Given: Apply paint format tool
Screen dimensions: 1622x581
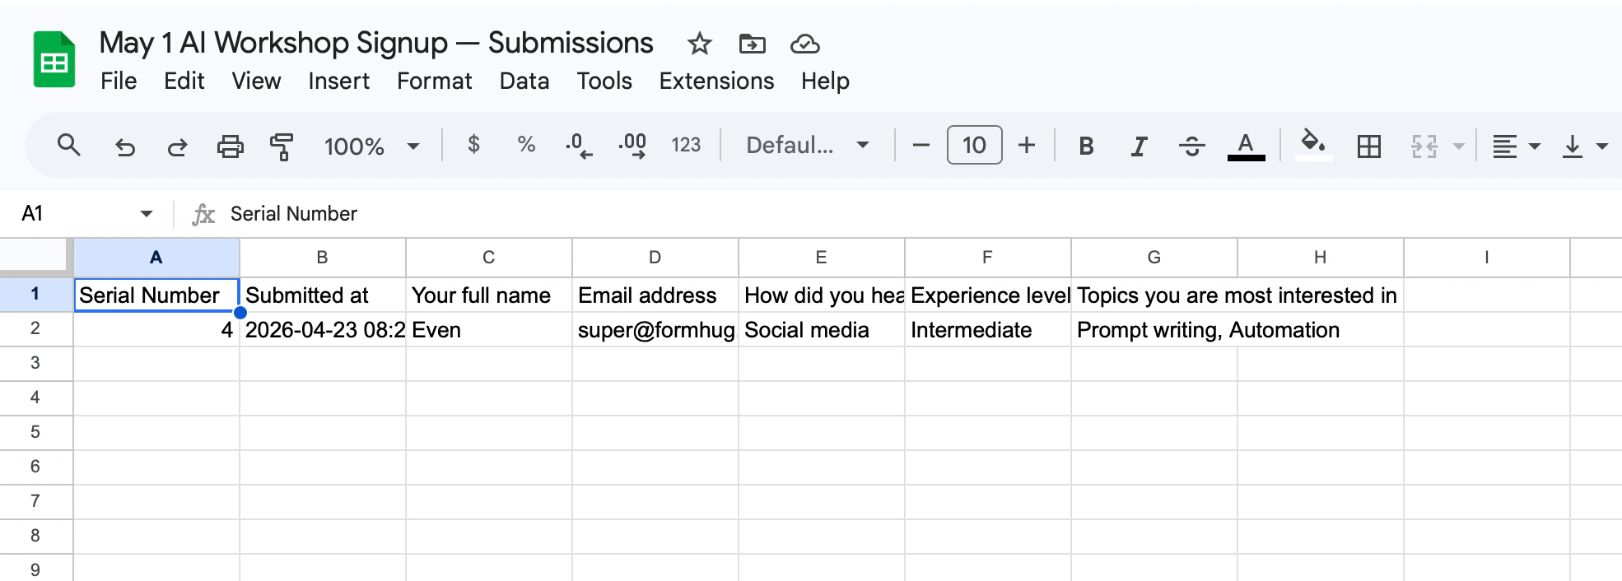Looking at the screenshot, I should pos(281,146).
